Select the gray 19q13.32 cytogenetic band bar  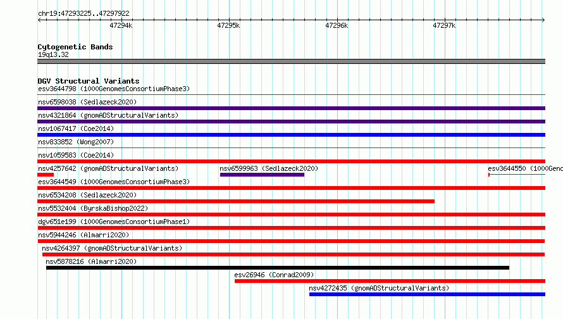coord(291,61)
